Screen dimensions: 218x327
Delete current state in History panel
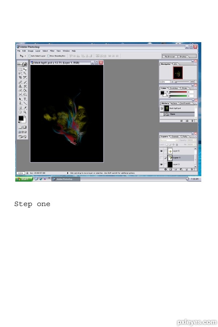click(x=192, y=121)
